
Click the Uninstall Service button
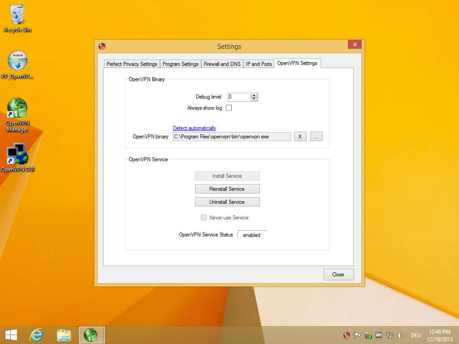(x=227, y=202)
